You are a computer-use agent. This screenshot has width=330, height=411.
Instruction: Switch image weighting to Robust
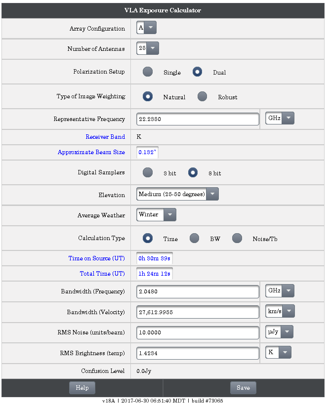(202, 97)
